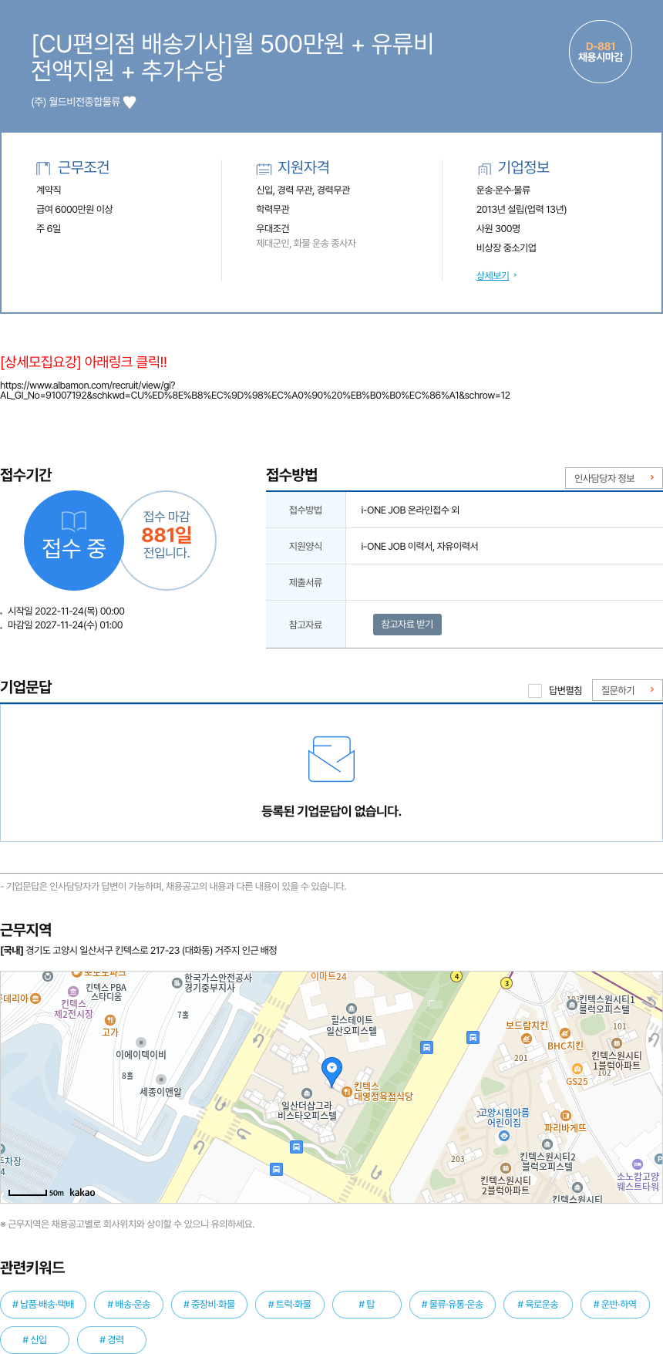Click the blue location pin on the map
This screenshot has height=1354, width=663.
(x=331, y=1072)
